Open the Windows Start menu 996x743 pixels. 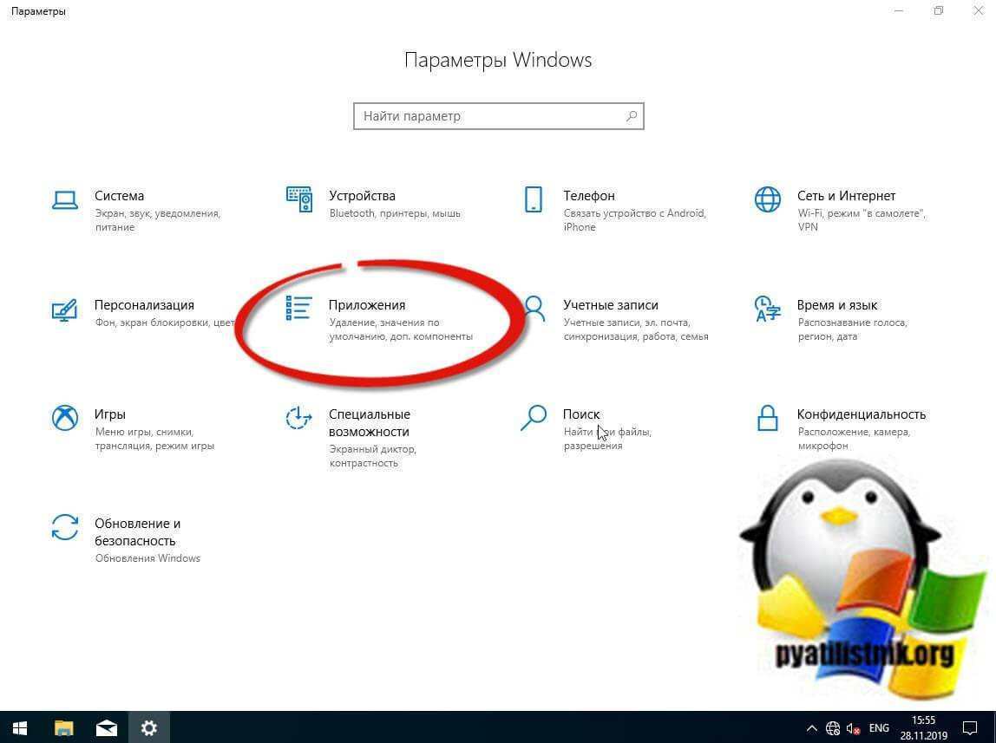[20, 727]
